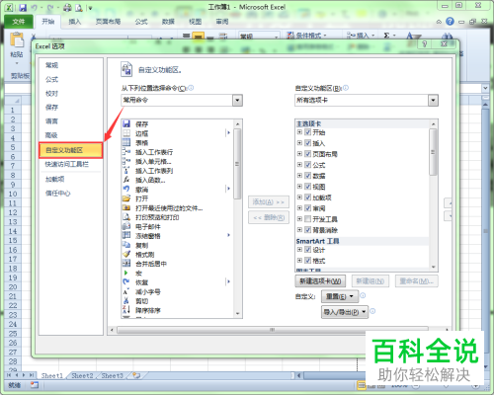Image resolution: width=494 pixels, height=395 pixels.
Task: Choose the 插入工作表行 command icon
Action: point(126,152)
